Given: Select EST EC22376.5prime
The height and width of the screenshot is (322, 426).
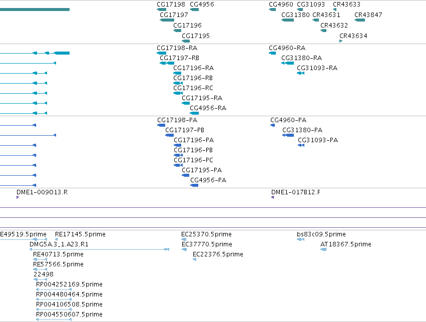Looking at the screenshot, I should (x=195, y=259).
